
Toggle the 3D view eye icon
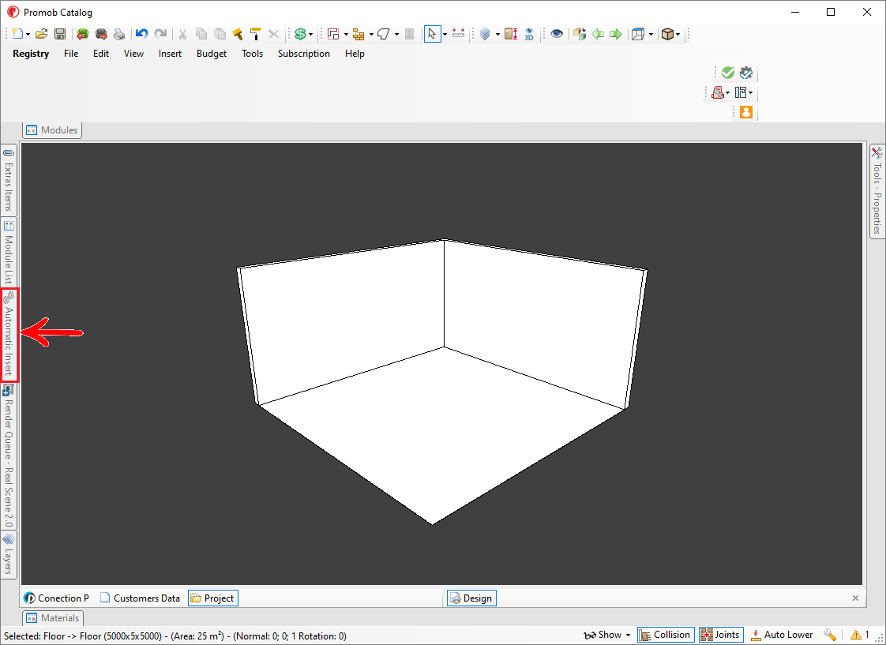click(529, 34)
